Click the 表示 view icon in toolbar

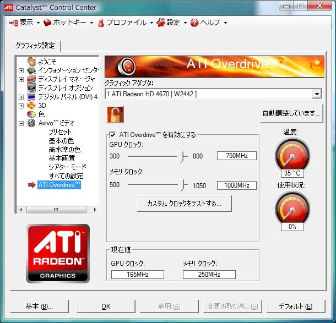pyautogui.click(x=14, y=23)
